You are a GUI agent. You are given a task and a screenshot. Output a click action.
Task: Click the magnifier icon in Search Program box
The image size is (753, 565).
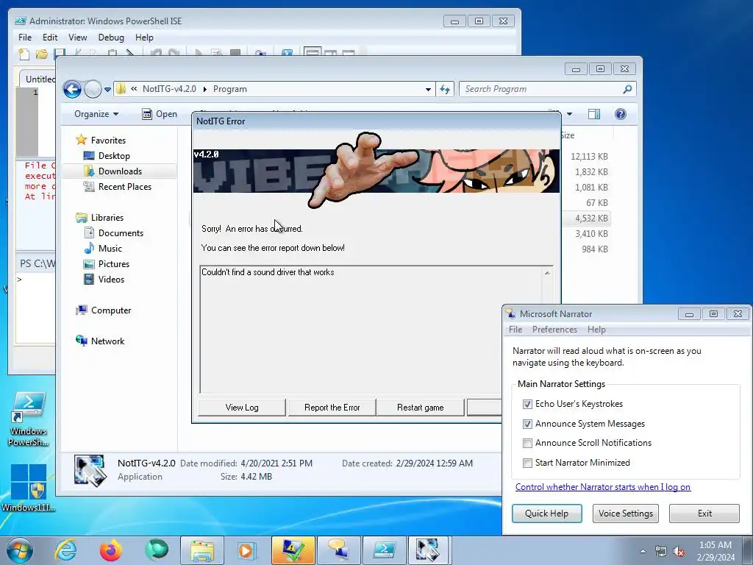tap(627, 89)
